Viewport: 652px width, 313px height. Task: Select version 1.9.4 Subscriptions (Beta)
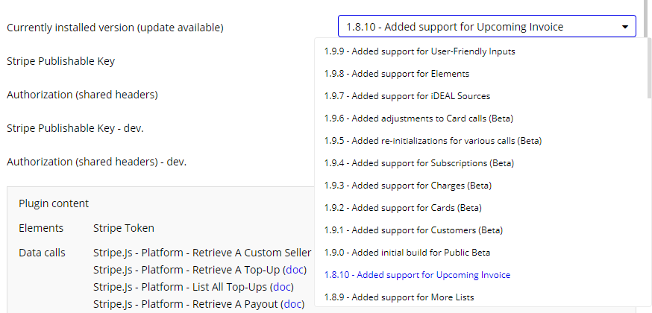tap(419, 163)
